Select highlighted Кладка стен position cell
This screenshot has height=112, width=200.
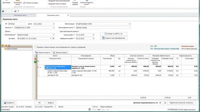tap(58, 67)
